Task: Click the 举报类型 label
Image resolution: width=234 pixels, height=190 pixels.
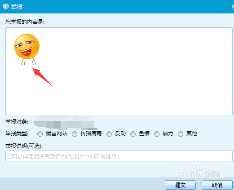Action: 17,134
